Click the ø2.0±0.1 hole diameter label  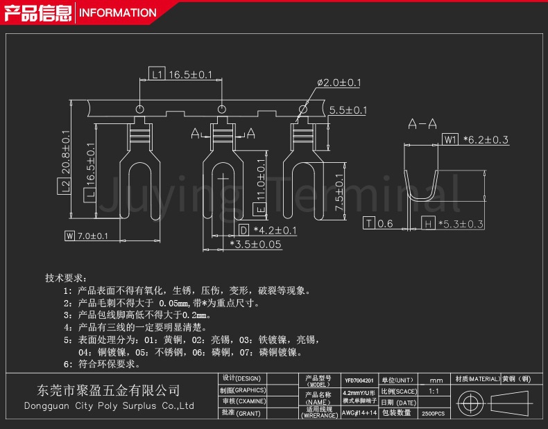click(x=339, y=82)
